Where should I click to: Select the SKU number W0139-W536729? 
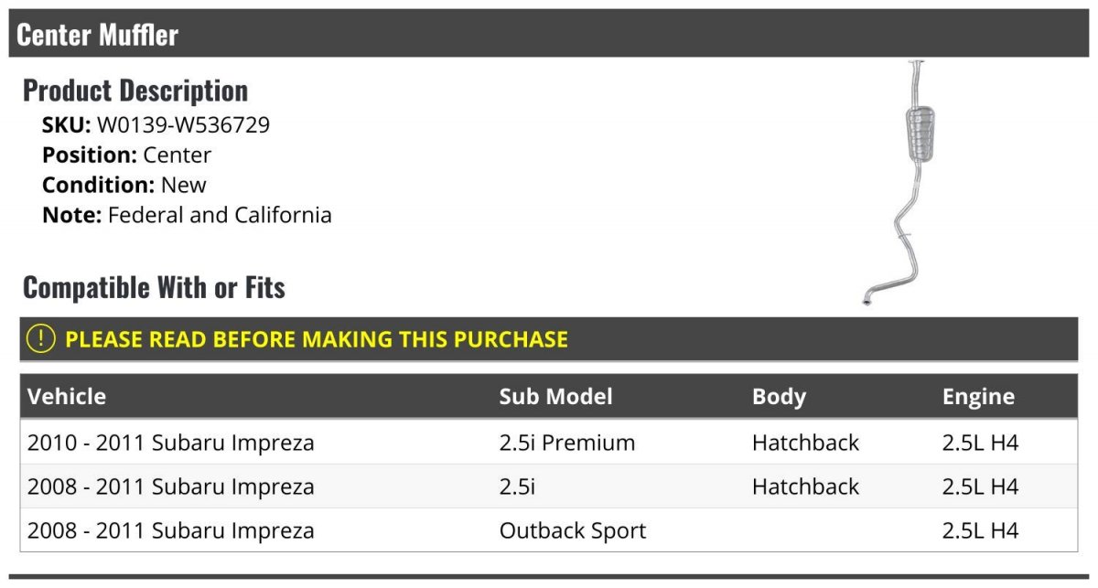tap(183, 124)
